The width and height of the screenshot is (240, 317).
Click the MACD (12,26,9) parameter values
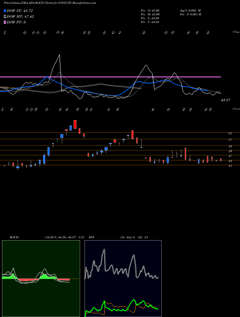64,237
